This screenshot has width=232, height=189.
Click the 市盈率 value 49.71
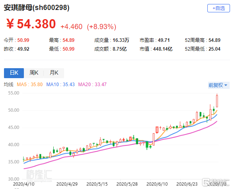(x=164, y=40)
